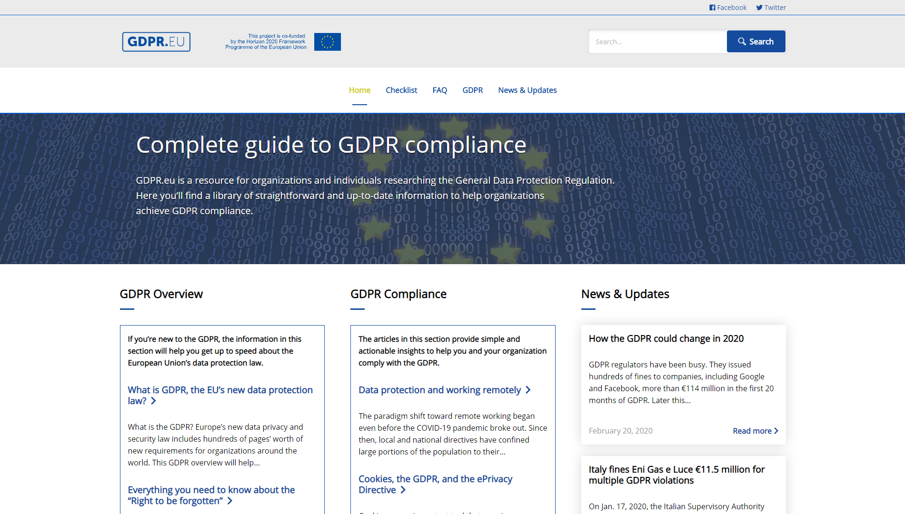Open the GDPR nav item
This screenshot has height=514, width=905.
pos(473,90)
